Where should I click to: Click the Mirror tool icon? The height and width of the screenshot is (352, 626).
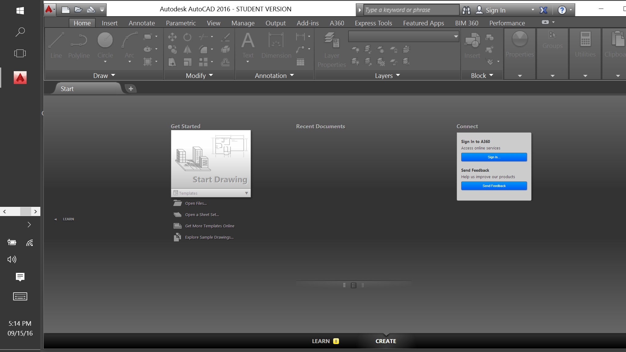pos(187,50)
